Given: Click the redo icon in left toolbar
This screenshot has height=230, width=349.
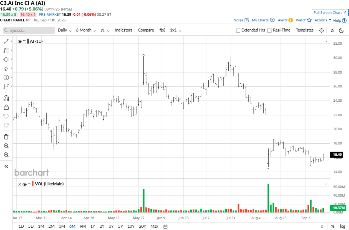Looking at the screenshot, I should pos(6,125).
